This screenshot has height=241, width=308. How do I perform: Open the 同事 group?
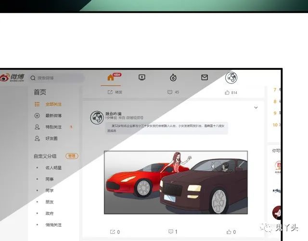50,179
